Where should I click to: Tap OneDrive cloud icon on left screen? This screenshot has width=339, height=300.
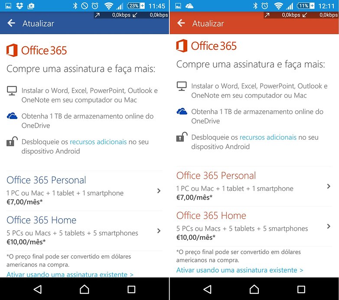point(12,116)
